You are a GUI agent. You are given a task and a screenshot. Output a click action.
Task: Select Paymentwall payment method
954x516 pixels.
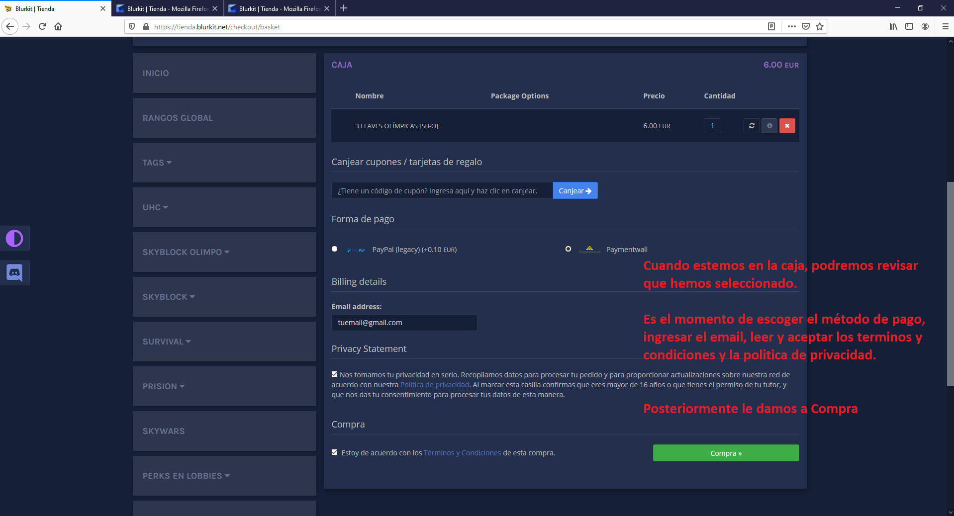pyautogui.click(x=568, y=249)
